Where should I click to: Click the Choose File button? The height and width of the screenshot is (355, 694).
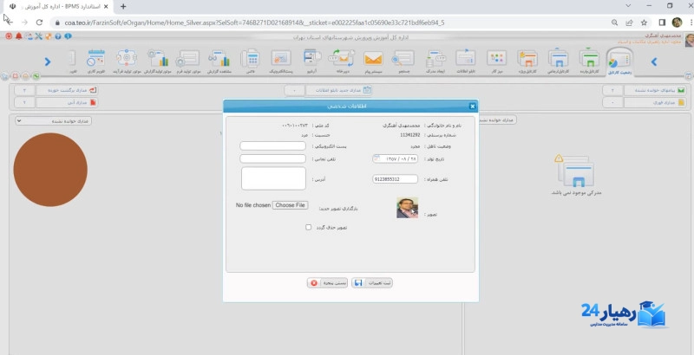(x=290, y=205)
